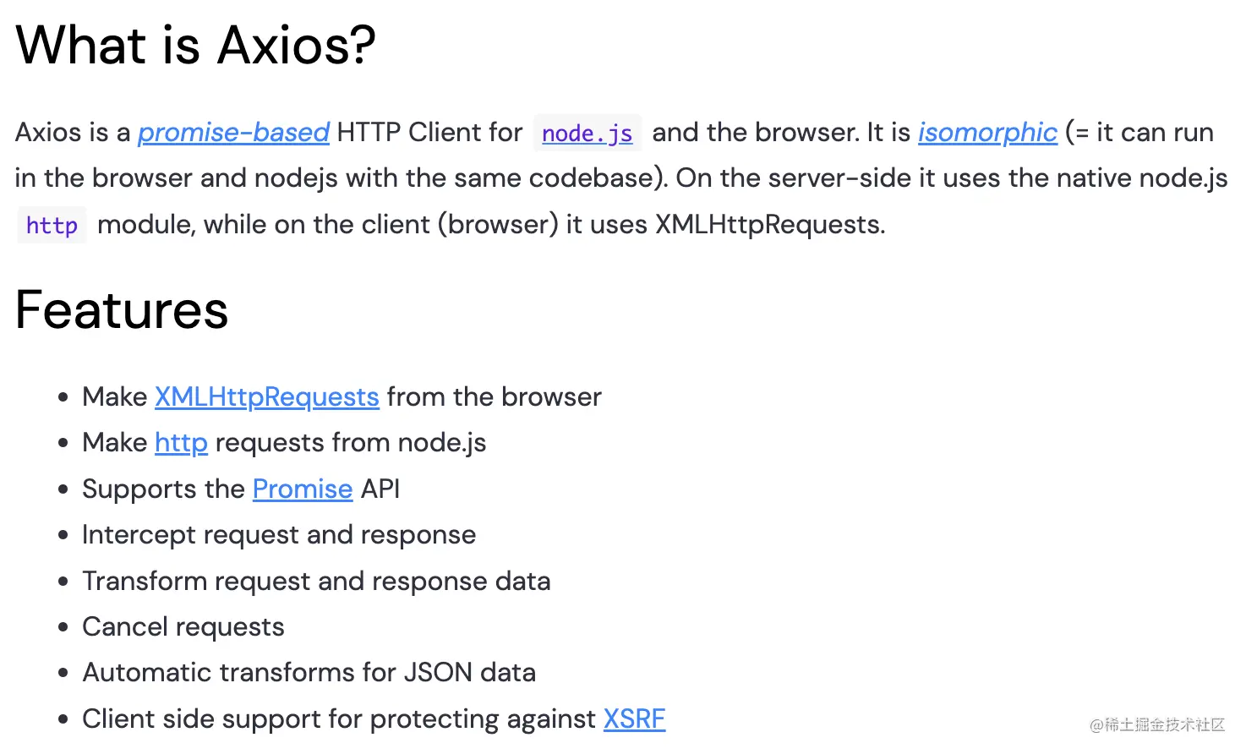Follow the XSRF link
This screenshot has width=1246, height=754.
[634, 719]
